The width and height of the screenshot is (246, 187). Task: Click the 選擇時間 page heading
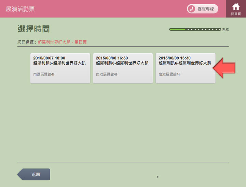coord(33,29)
